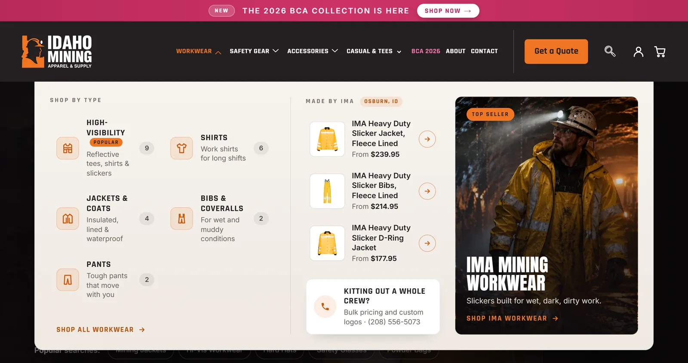This screenshot has width=688, height=363.
Task: Open the Slicker D-Ring Jacket thumbnail
Action: tap(327, 243)
